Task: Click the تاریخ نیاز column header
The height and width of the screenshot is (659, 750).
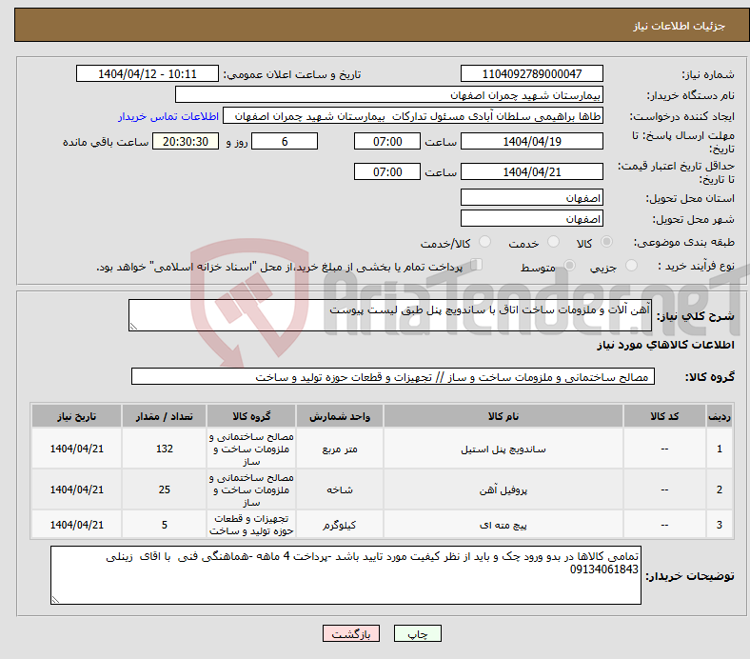Action: point(76,416)
